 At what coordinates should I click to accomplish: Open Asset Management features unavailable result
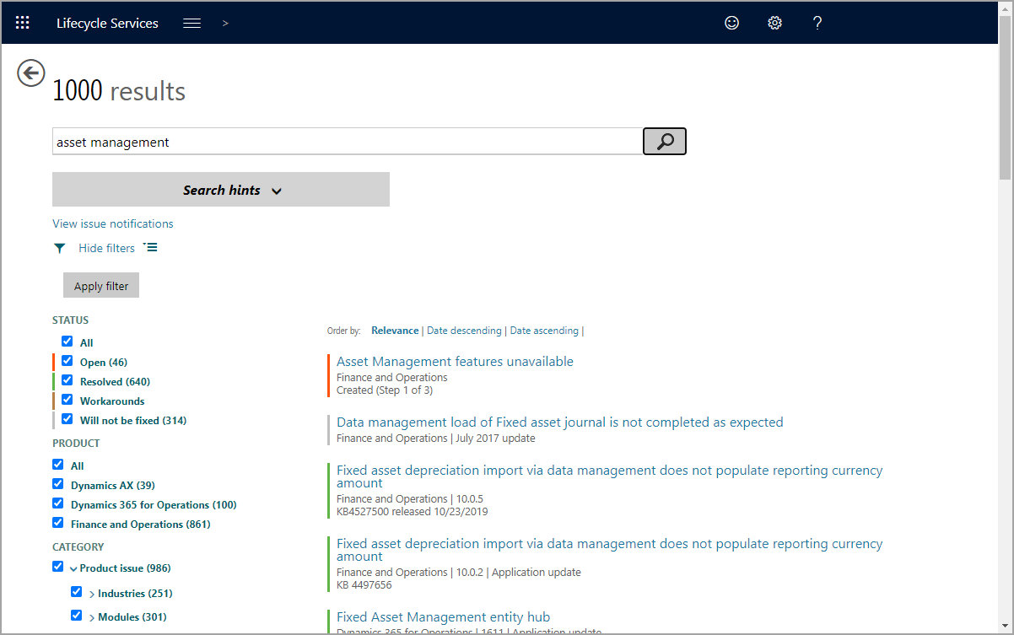click(x=455, y=361)
